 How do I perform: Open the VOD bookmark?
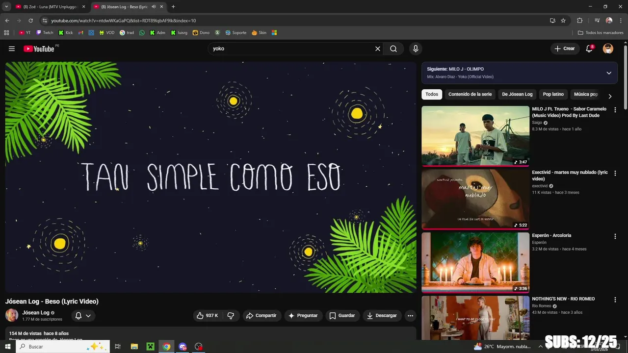(x=107, y=33)
